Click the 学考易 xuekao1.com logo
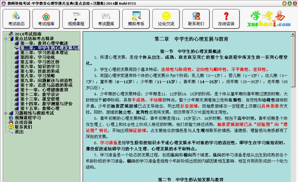 (x=269, y=19)
